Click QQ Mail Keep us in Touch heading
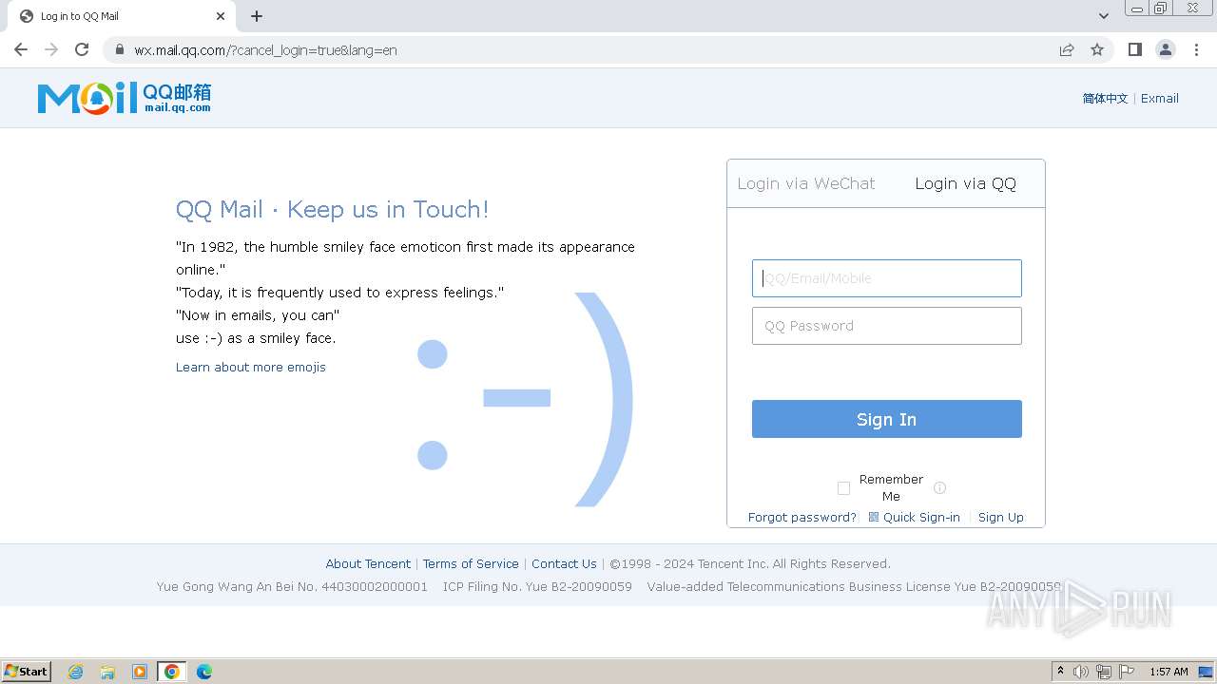 click(x=332, y=209)
